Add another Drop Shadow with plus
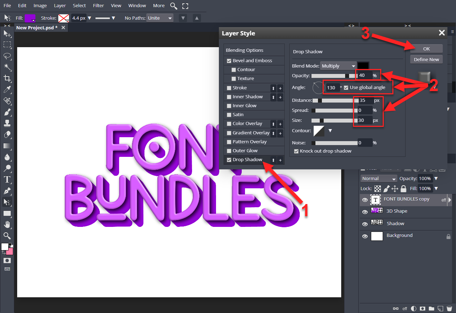The width and height of the screenshot is (456, 313). pyautogui.click(x=280, y=160)
